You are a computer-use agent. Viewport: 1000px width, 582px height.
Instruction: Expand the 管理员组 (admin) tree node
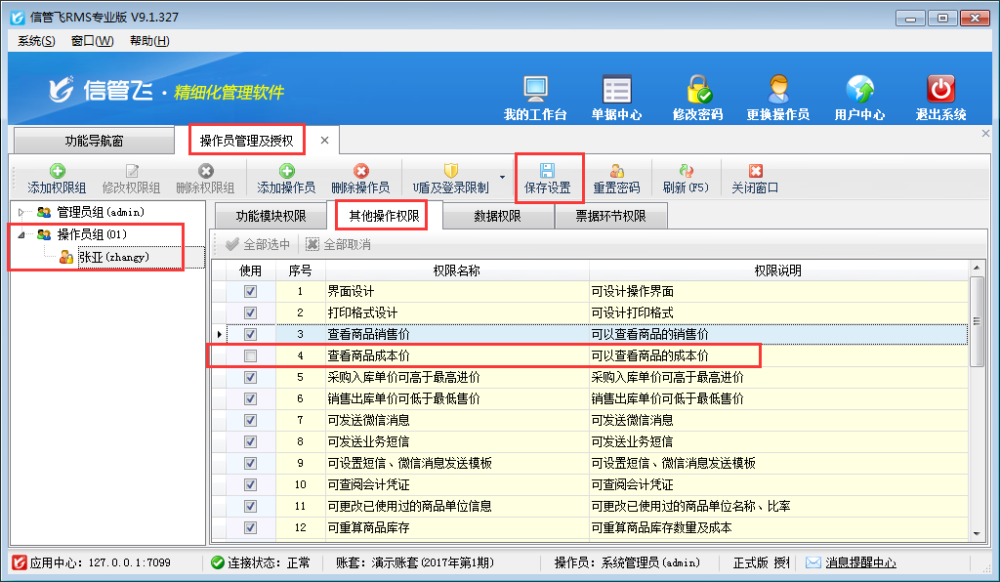tap(22, 212)
